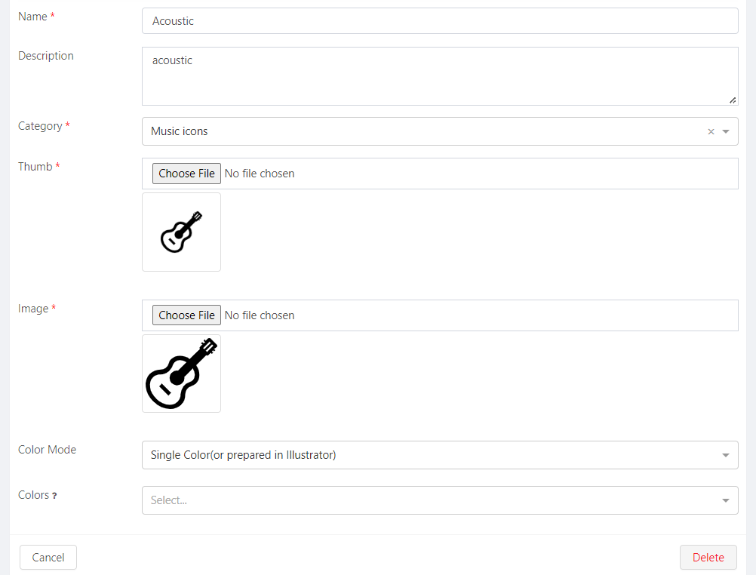Click the Description field label
The image size is (756, 575).
pyautogui.click(x=46, y=56)
